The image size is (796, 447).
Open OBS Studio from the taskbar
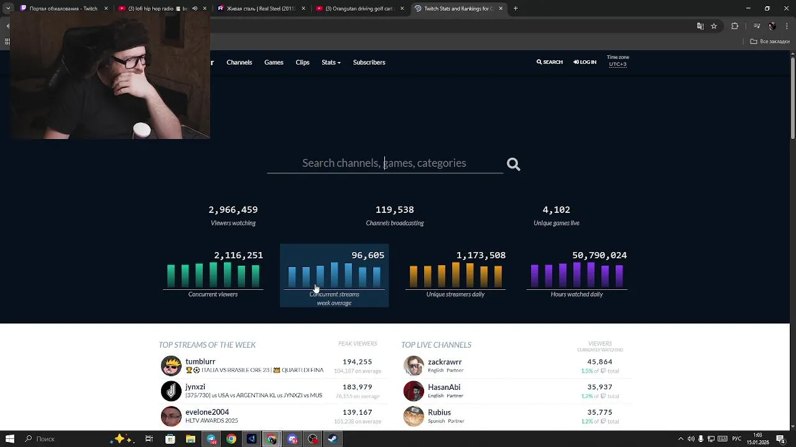[x=313, y=439]
